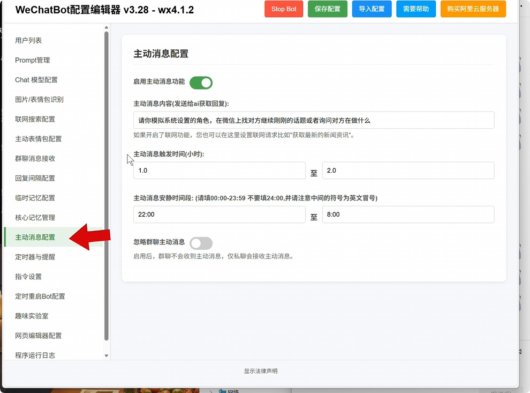The width and height of the screenshot is (530, 393).
Task: Click sidebar scrollbar down arrow
Action: point(107,355)
